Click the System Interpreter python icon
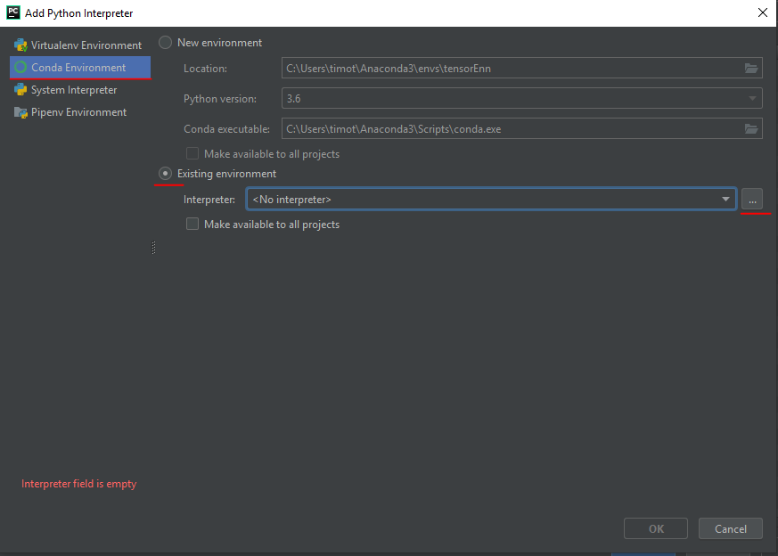778x556 pixels. (20, 90)
